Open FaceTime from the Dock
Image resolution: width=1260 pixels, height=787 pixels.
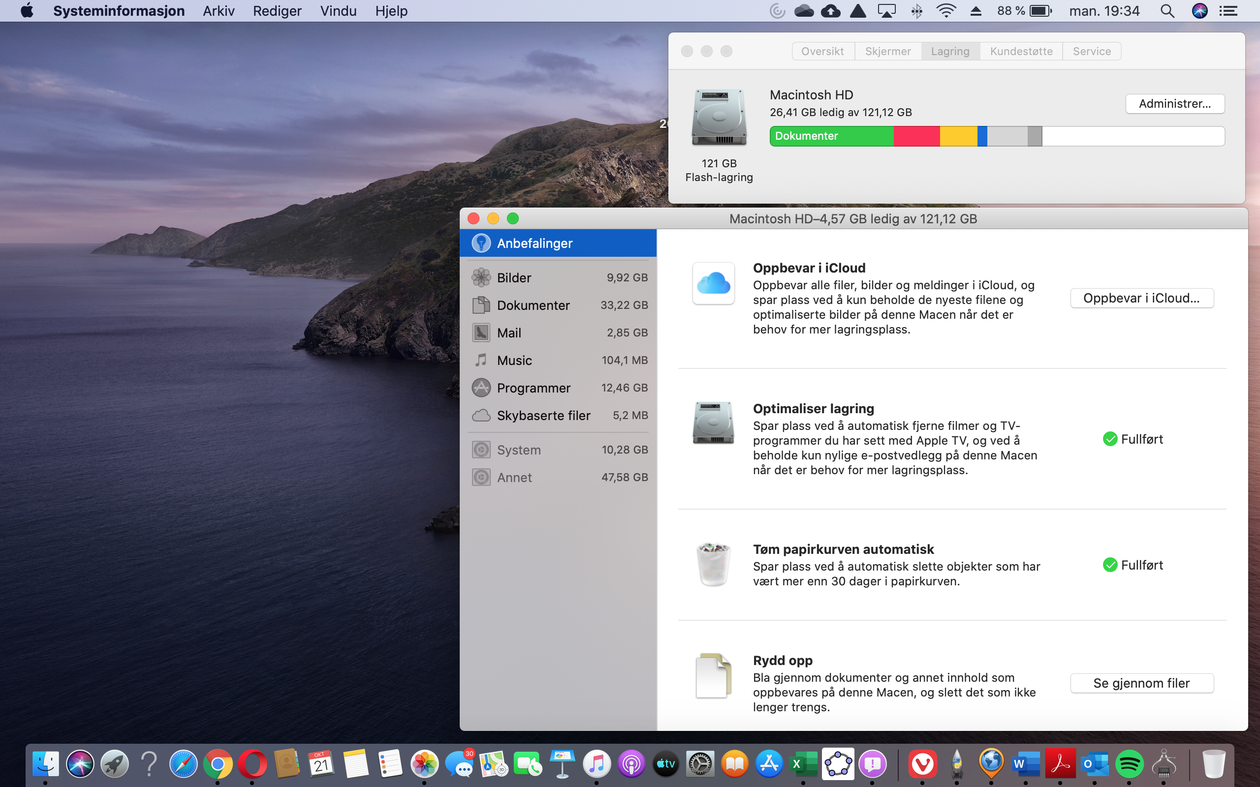point(528,764)
